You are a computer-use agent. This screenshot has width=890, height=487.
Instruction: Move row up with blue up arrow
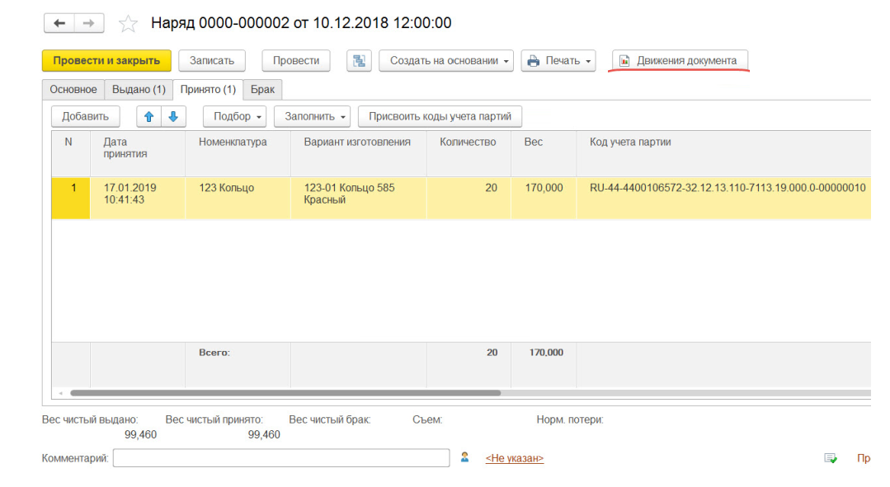[149, 117]
